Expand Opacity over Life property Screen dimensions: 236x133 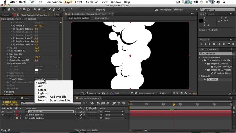coord(8,63)
